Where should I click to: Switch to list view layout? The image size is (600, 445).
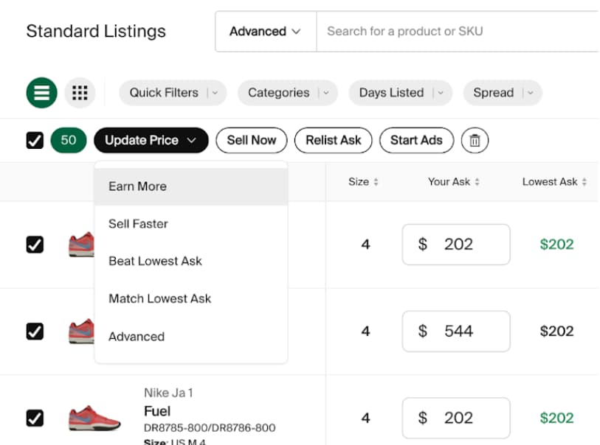(41, 93)
